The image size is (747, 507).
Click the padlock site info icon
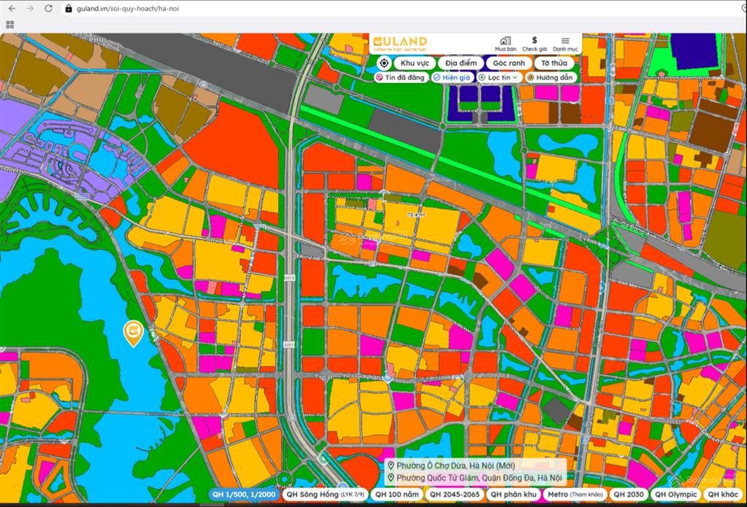point(69,9)
